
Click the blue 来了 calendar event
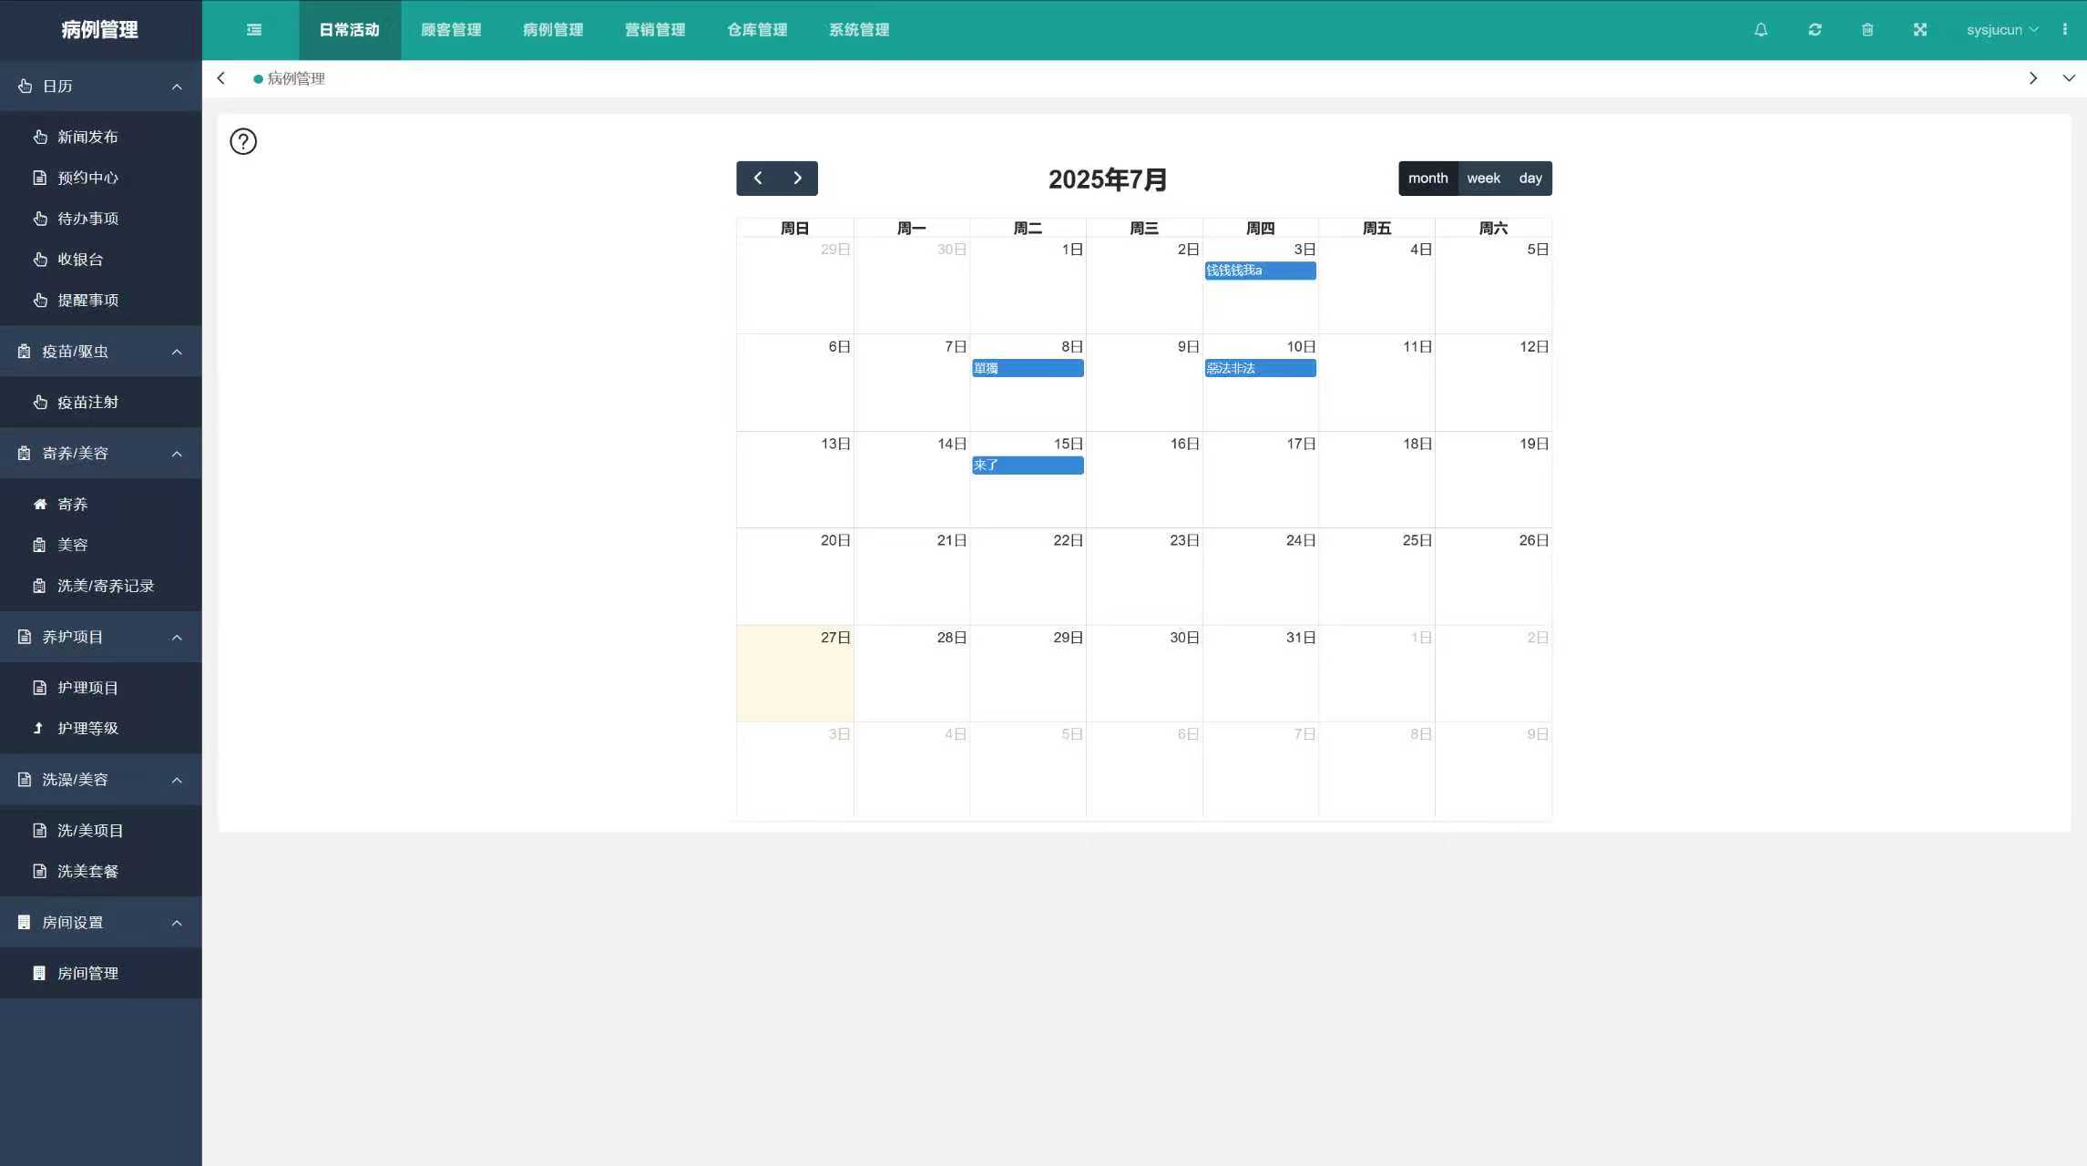tap(1027, 465)
